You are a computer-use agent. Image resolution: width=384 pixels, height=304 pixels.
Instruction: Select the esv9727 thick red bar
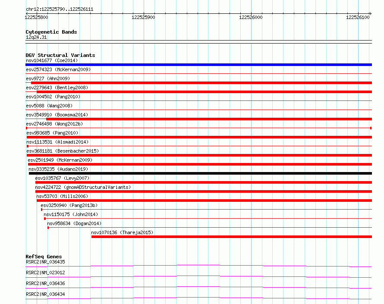[201, 83]
